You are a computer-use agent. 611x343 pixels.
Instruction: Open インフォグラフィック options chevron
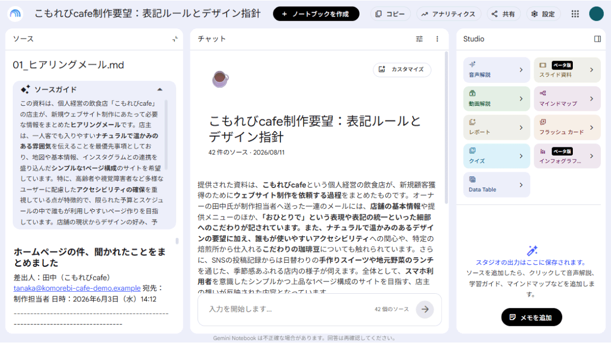click(x=592, y=156)
